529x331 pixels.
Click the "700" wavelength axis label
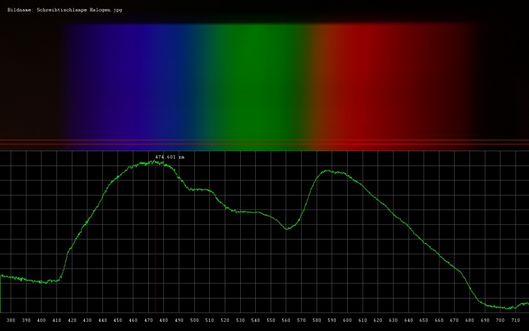pos(500,320)
